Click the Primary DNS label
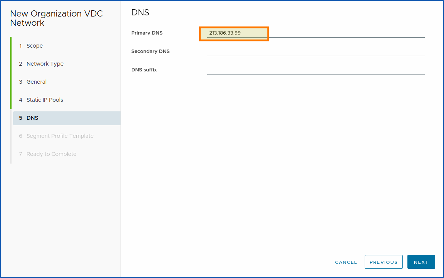Image resolution: width=444 pixels, height=278 pixels. 147,33
